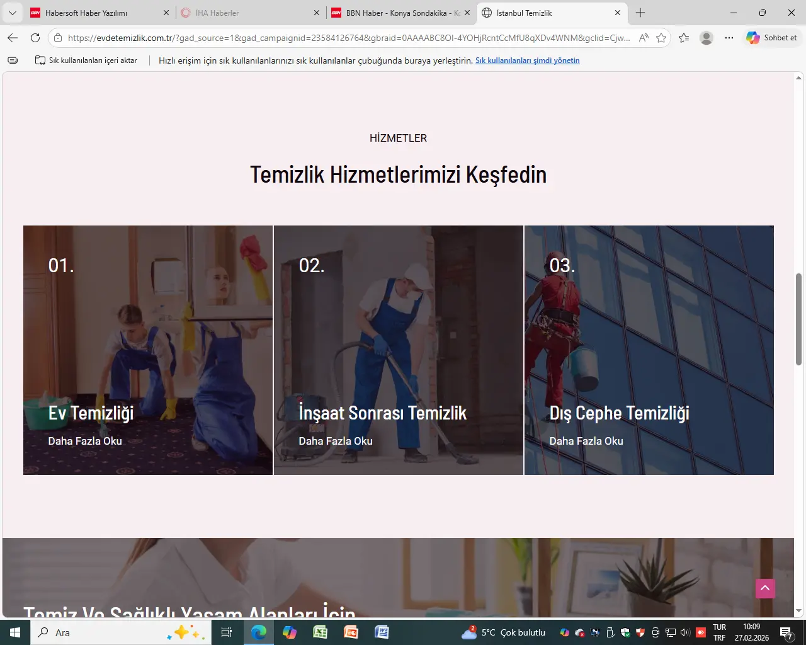The width and height of the screenshot is (806, 645).
Task: Close the BBN Haber tab
Action: point(467,13)
